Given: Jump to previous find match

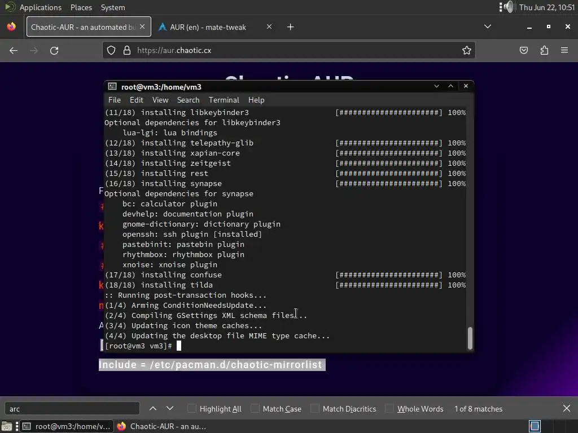Looking at the screenshot, I should [x=153, y=408].
